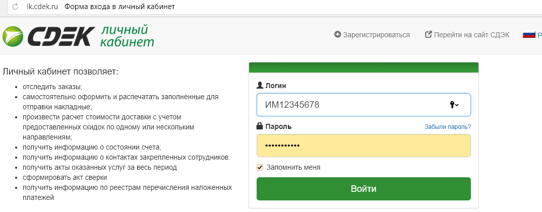This screenshot has width=542, height=212.
Task: Click the Логин field label
Action: pyautogui.click(x=275, y=86)
